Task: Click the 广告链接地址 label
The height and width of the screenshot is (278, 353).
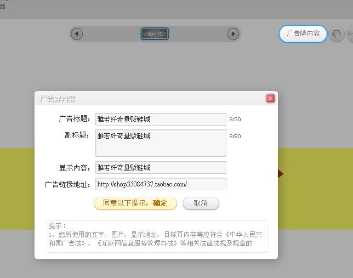Action: point(67,184)
